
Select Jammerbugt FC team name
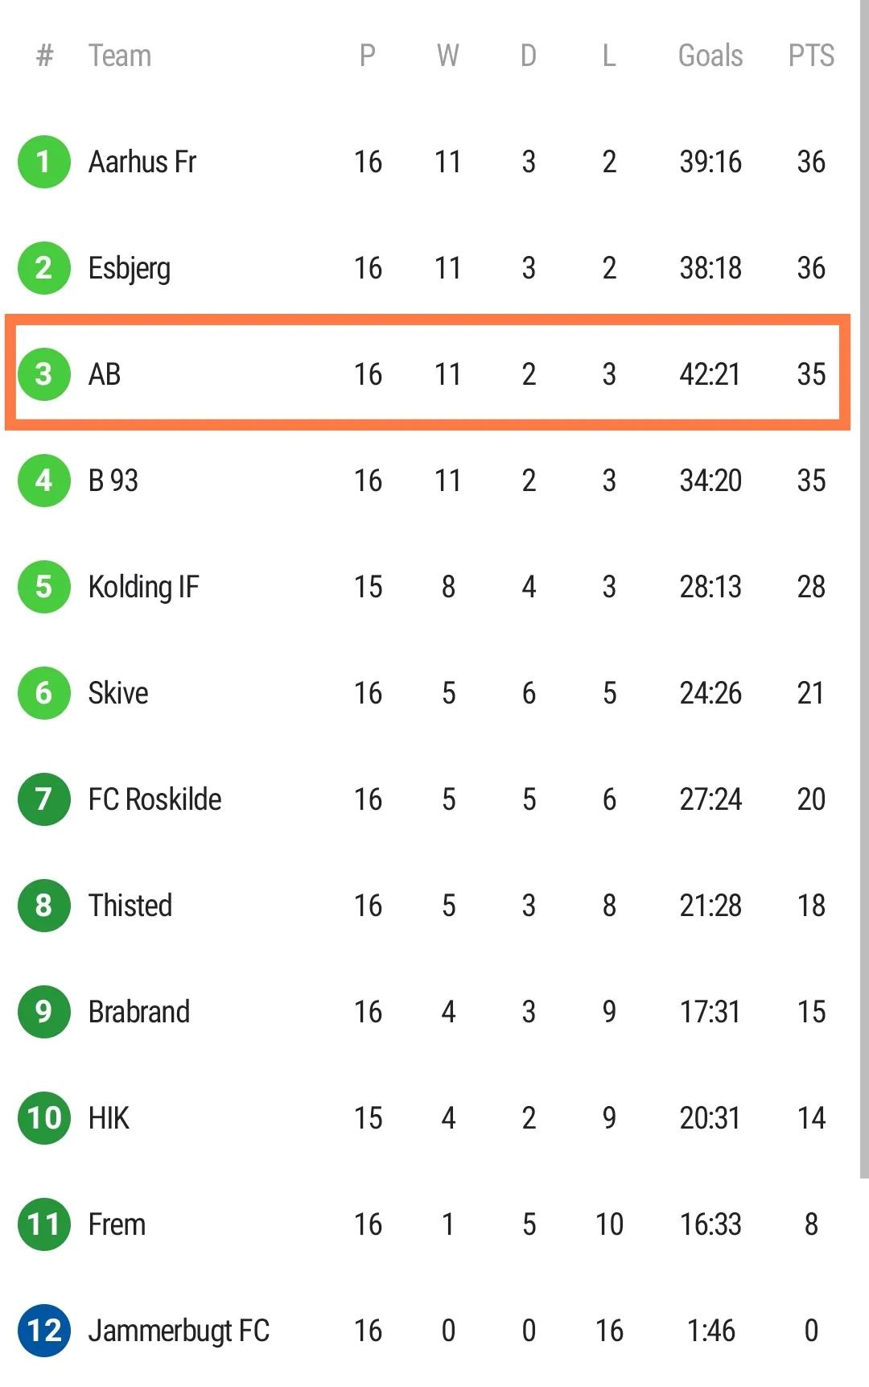click(179, 1331)
